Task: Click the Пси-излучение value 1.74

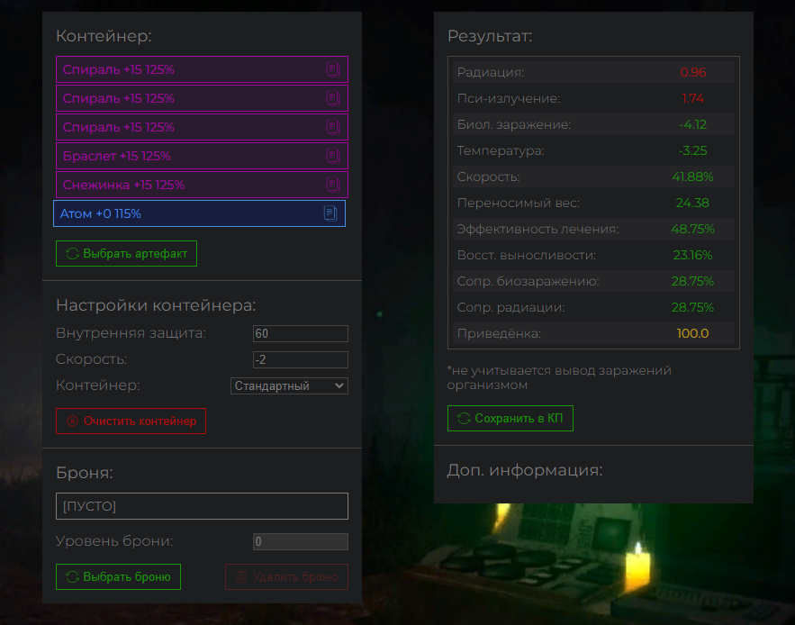Action: click(x=692, y=98)
